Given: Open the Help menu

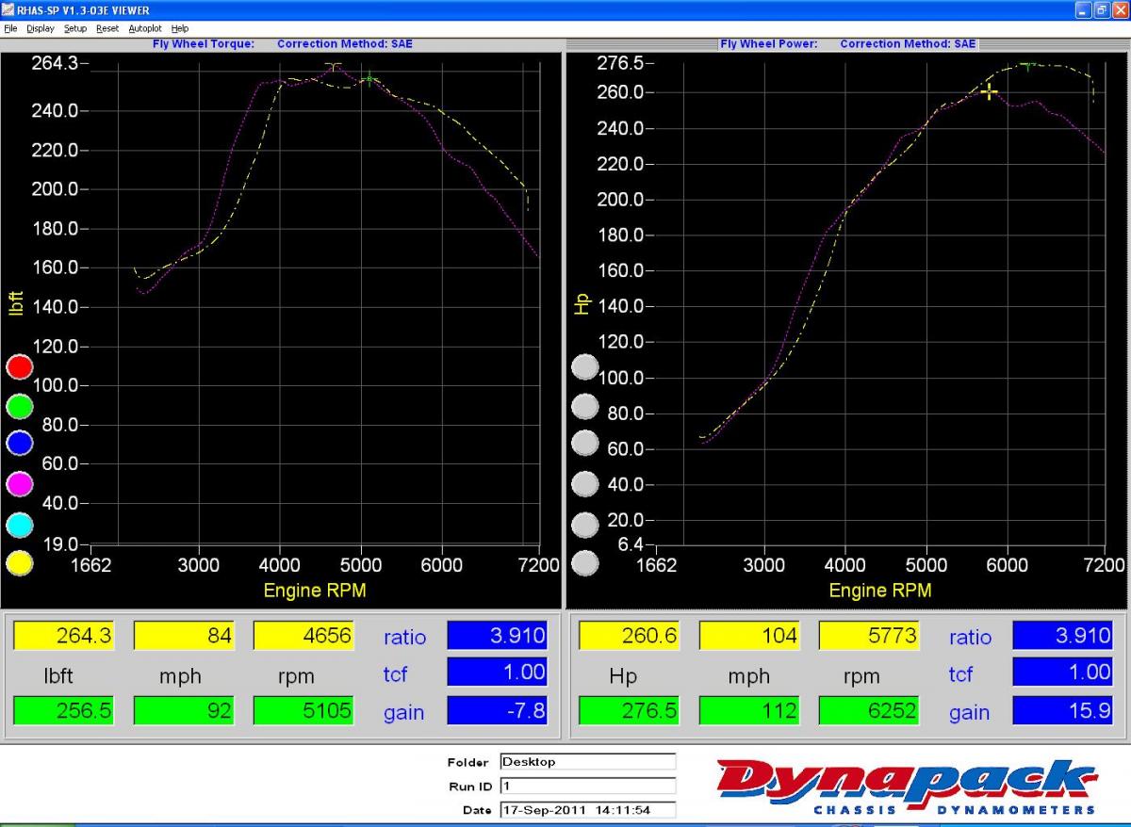Looking at the screenshot, I should (x=180, y=28).
